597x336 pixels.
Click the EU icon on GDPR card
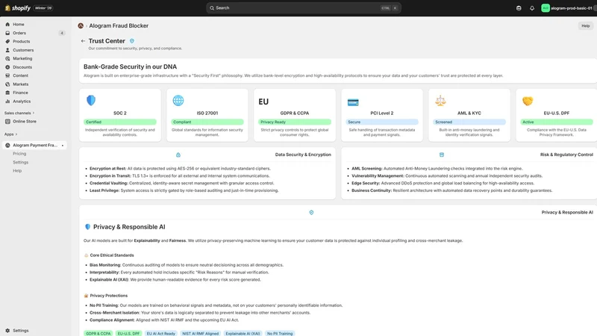coord(263,102)
